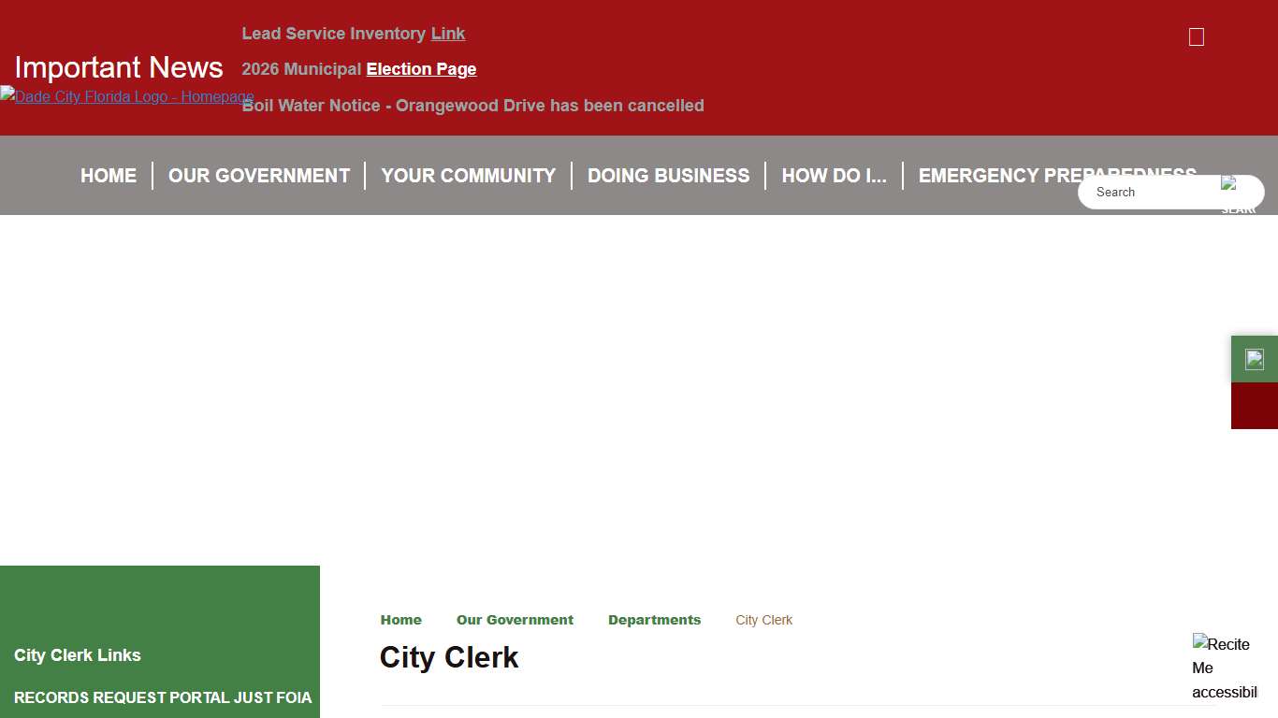Screen dimensions: 1278x718
Task: Expand the Your Community menu
Action: pyautogui.click(x=468, y=176)
